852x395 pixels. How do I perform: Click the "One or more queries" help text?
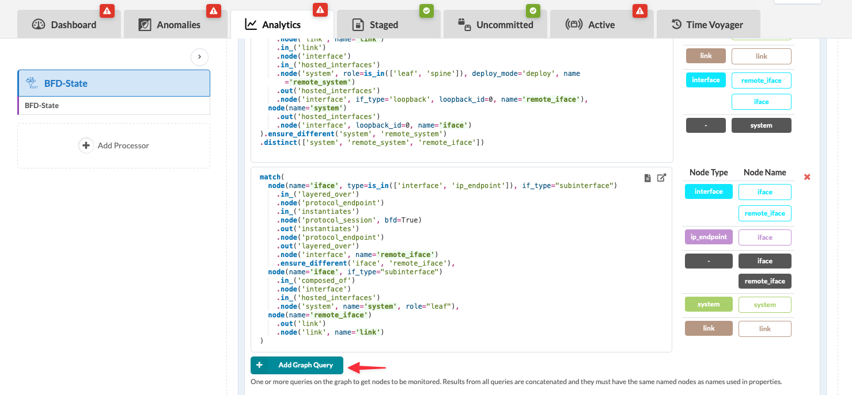pos(516,382)
